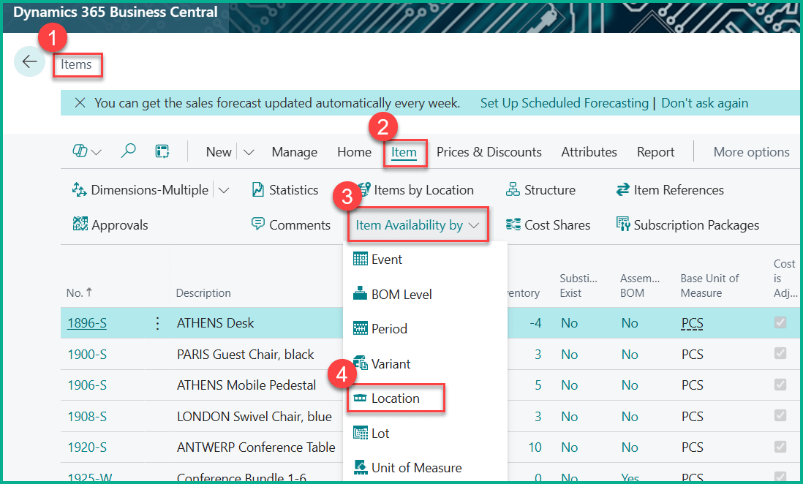Toggle Cost is Adjusted for 1920-S
Viewport: 803px width, 484px height.
pos(780,447)
